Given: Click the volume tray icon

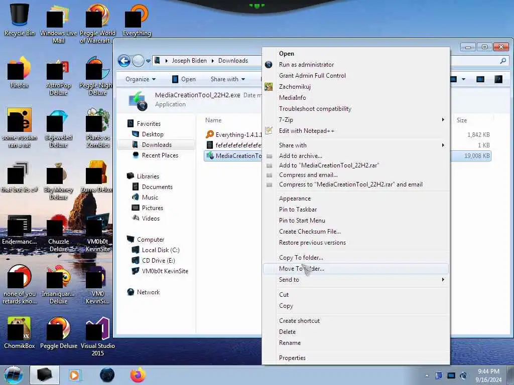Looking at the screenshot, I should [463, 375].
